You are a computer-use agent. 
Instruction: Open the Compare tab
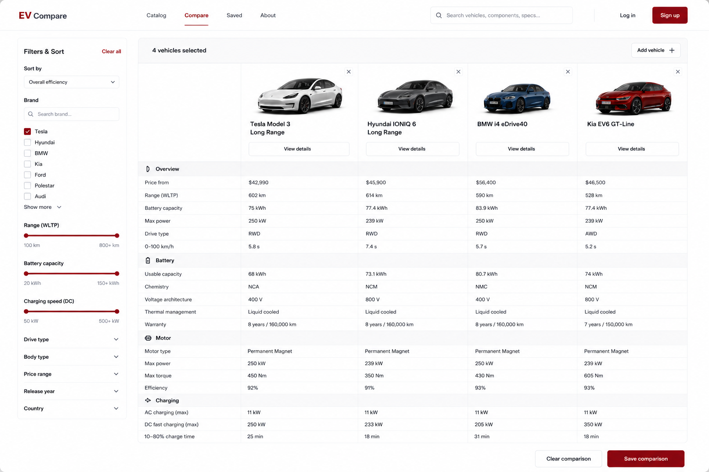[x=197, y=15]
